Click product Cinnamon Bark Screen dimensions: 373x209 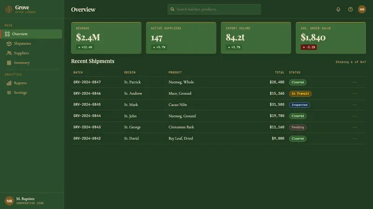pos(181,127)
